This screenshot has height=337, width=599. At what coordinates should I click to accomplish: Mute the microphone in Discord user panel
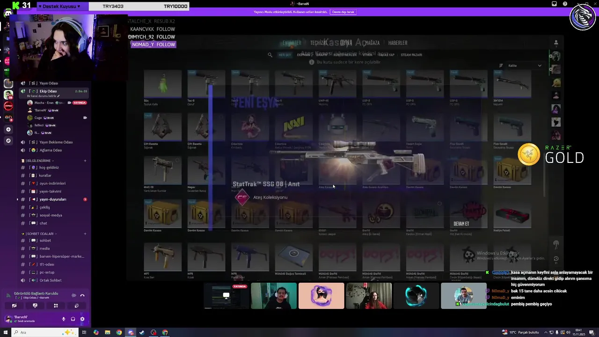pyautogui.click(x=64, y=319)
